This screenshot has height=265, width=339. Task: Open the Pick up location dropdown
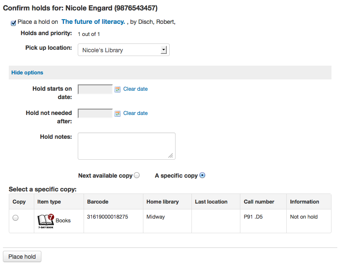pos(124,50)
